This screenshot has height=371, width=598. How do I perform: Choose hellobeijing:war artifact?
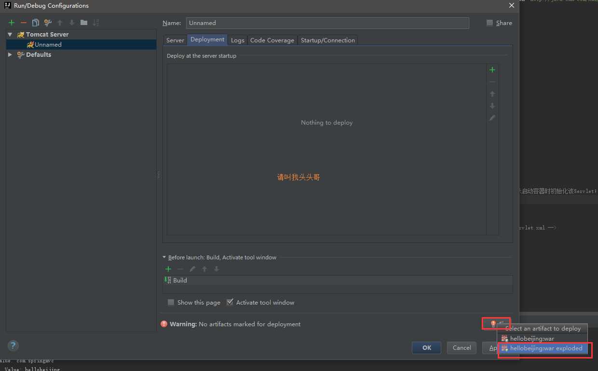click(x=543, y=339)
